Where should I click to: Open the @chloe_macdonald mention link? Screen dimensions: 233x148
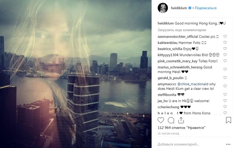(193, 84)
